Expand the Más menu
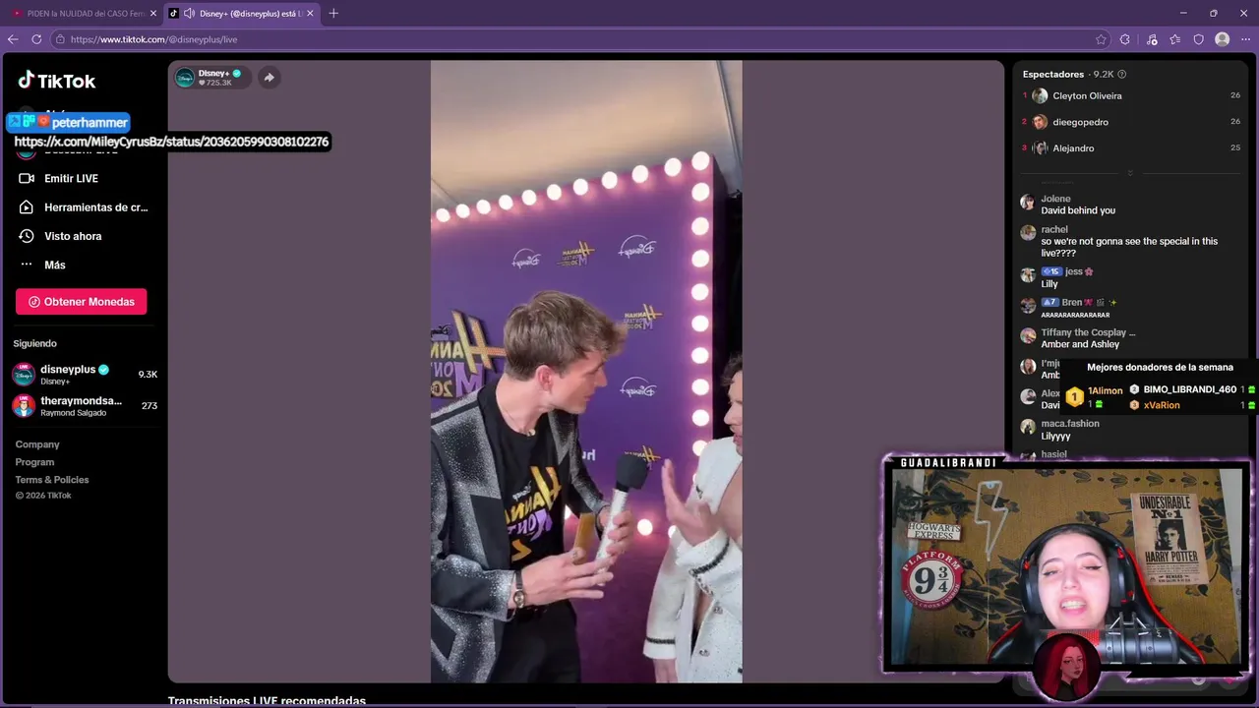This screenshot has width=1259, height=708. click(x=42, y=265)
